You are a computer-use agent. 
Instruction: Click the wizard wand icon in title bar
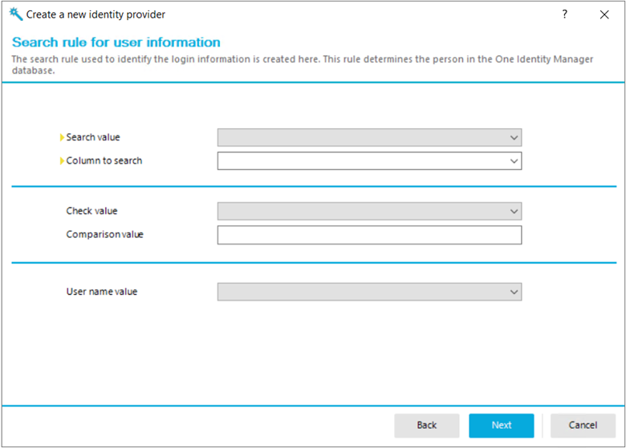[x=16, y=14]
